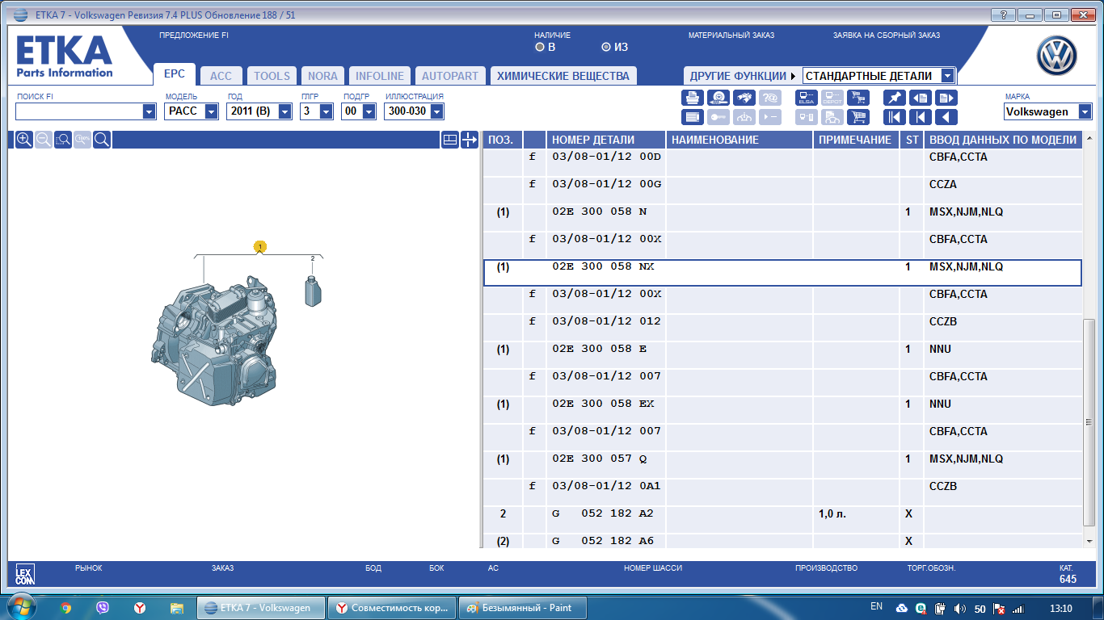Image resolution: width=1104 pixels, height=620 pixels.
Task: Switch to the INFOLINE tab
Action: [380, 76]
